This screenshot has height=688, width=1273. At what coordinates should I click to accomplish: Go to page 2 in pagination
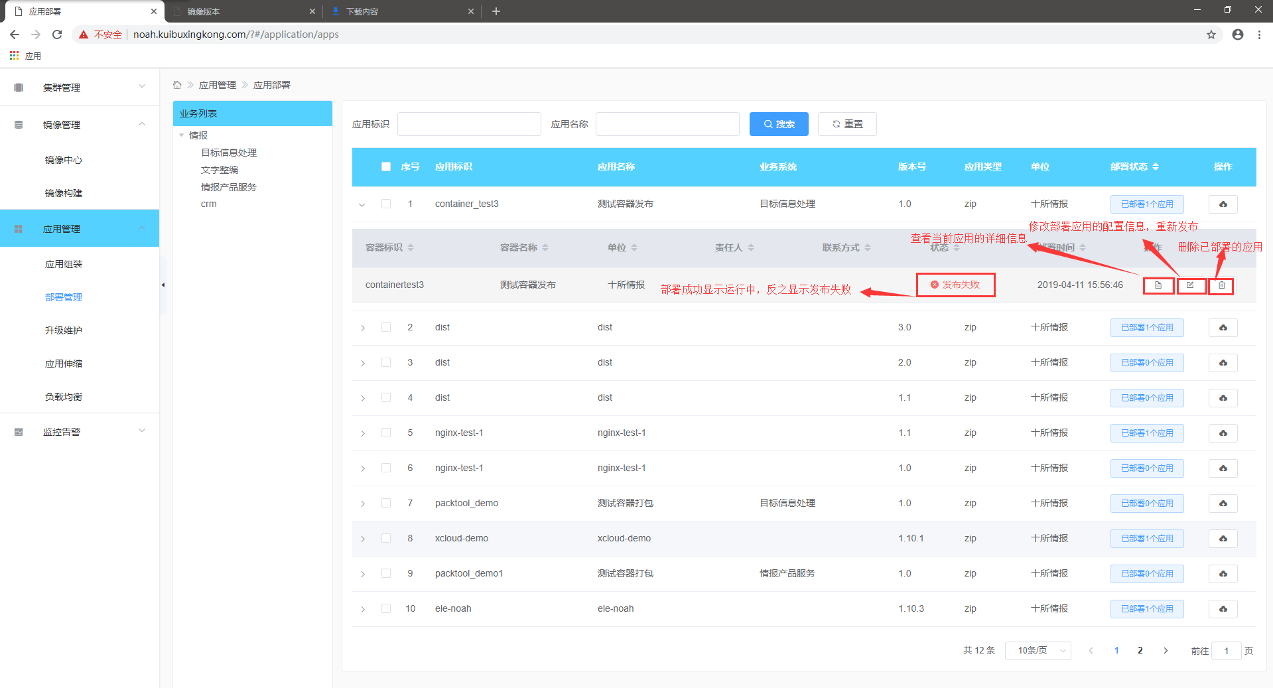point(1140,650)
